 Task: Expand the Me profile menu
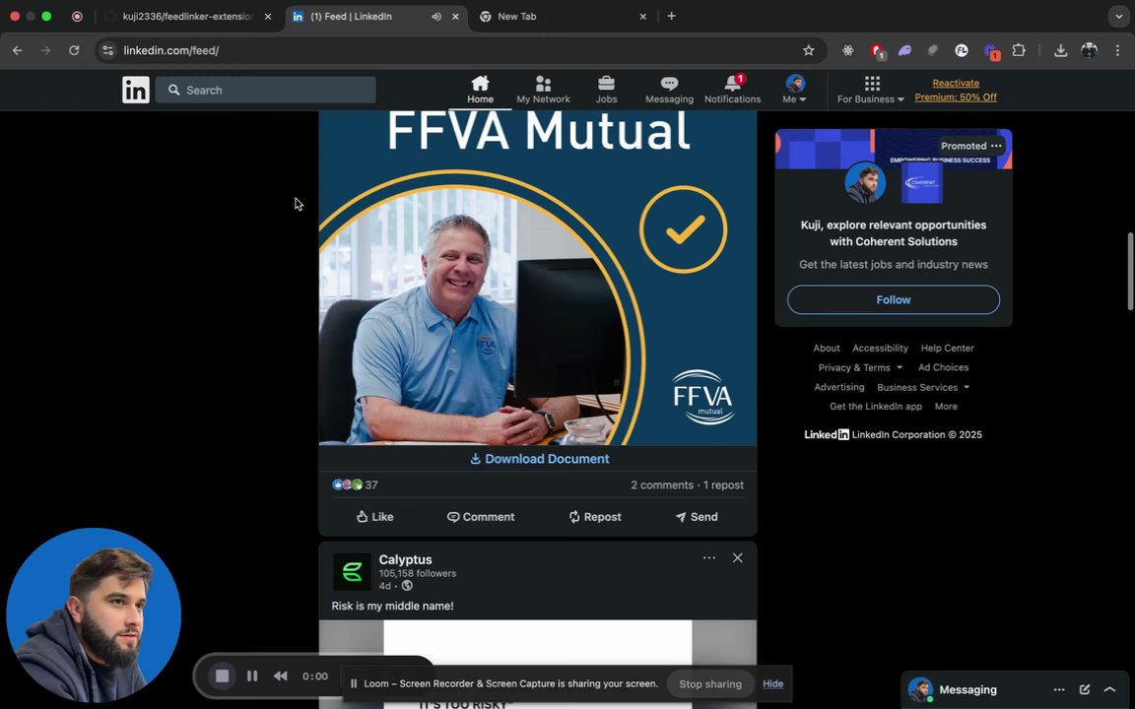(794, 90)
